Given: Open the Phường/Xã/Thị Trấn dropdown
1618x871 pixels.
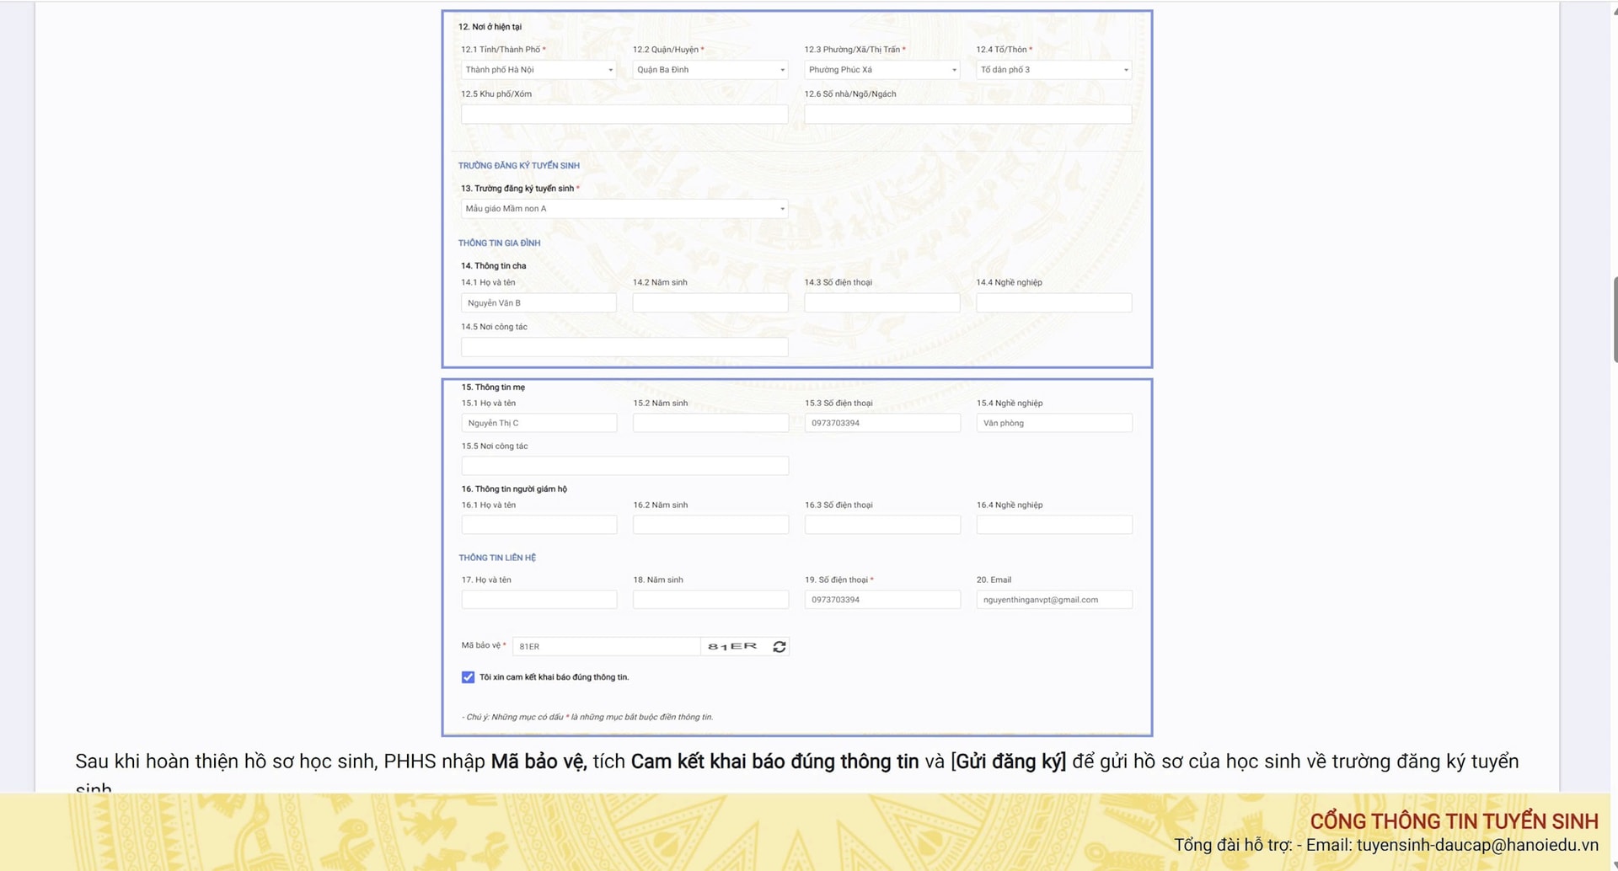Looking at the screenshot, I should click(x=881, y=70).
